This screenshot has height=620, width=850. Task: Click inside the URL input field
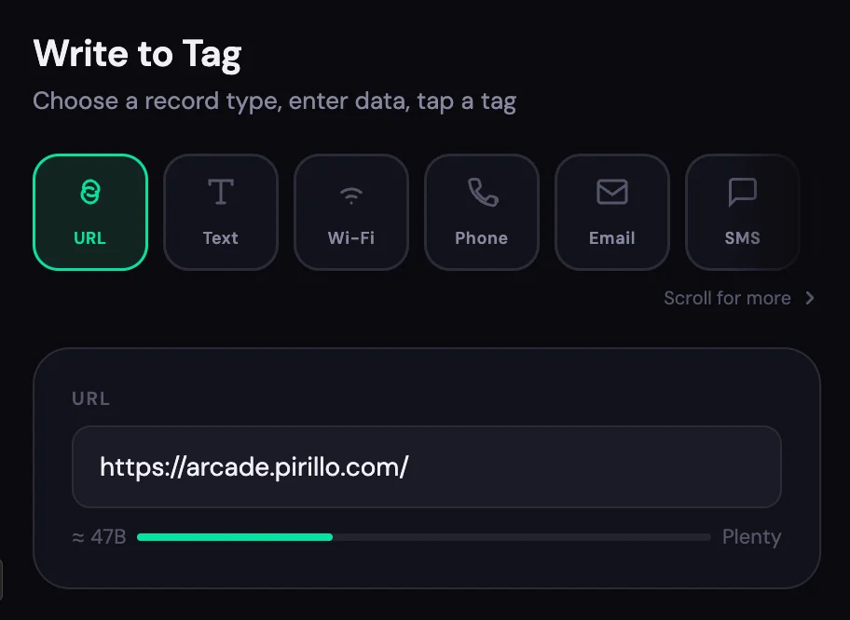point(426,466)
